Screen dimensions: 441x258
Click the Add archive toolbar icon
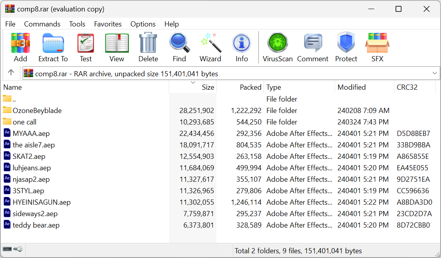(21, 47)
